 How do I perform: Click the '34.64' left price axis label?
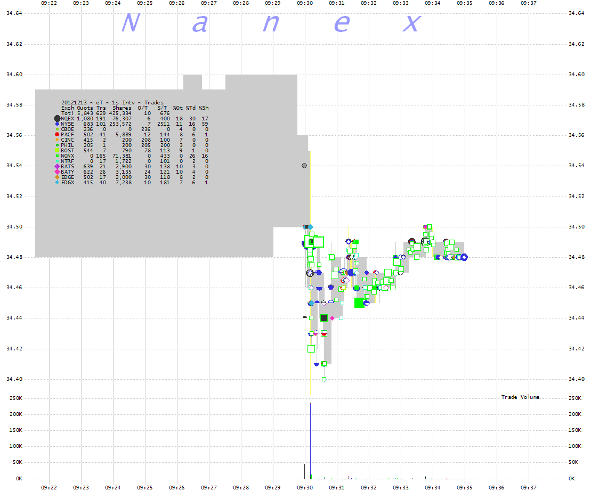pos(14,13)
